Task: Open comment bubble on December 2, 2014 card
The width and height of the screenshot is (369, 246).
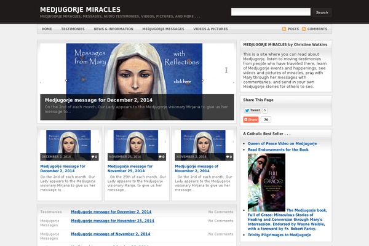Action: [94, 157]
